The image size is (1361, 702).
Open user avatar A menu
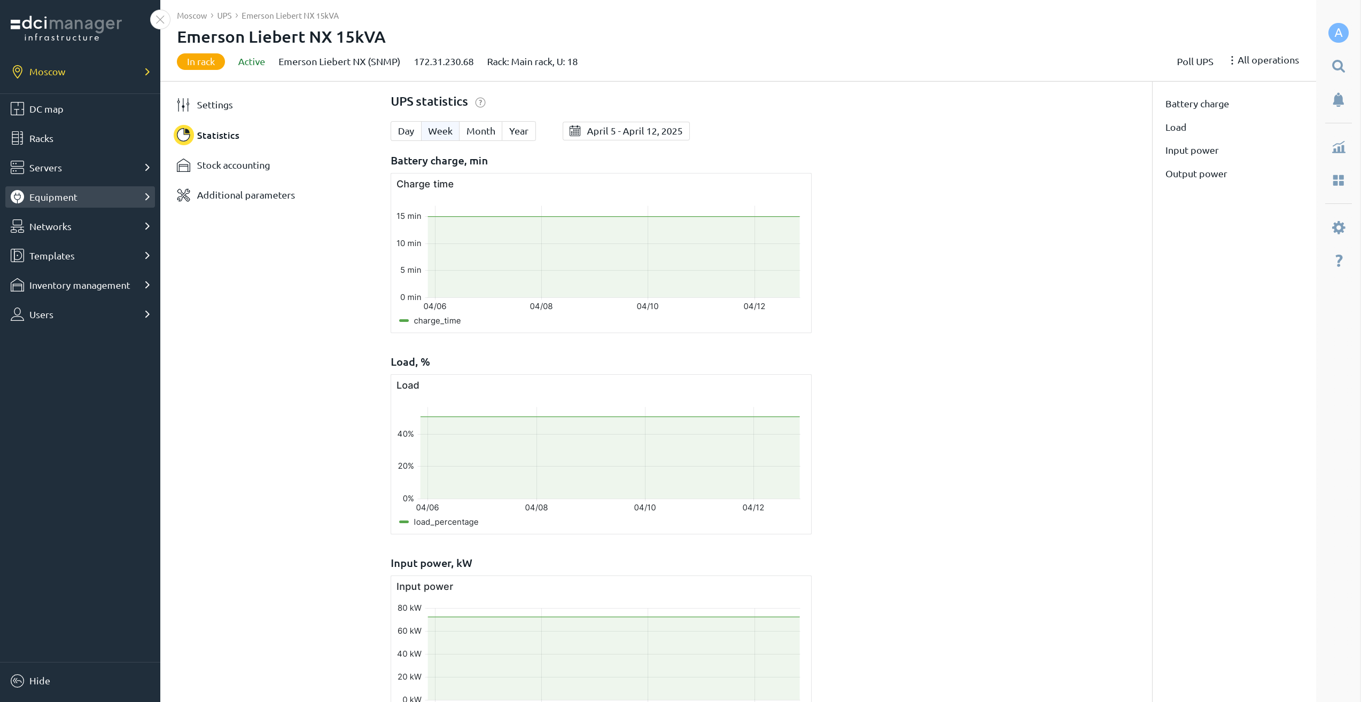[x=1338, y=33]
